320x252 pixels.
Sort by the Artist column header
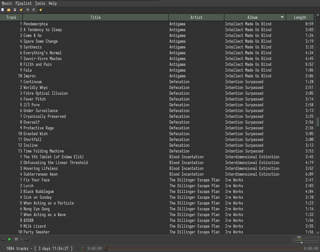pyautogui.click(x=196, y=17)
